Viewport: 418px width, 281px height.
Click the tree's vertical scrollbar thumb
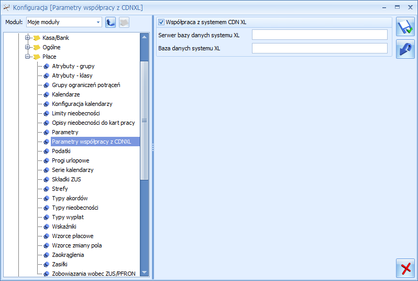point(144,121)
